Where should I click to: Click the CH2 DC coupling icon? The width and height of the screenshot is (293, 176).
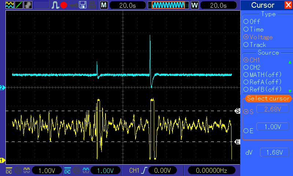67,170
